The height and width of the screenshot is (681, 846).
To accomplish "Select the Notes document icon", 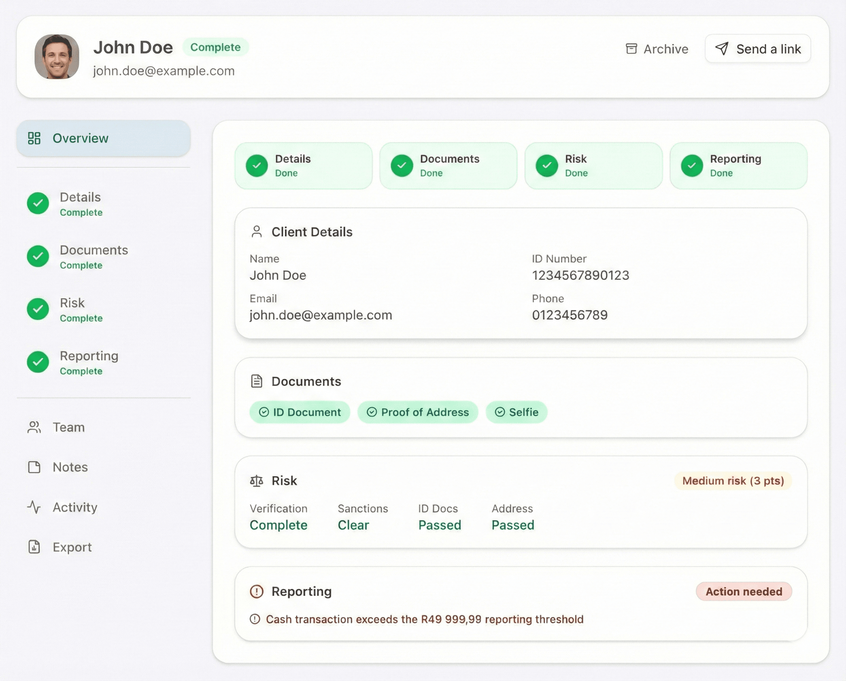I will pos(35,467).
